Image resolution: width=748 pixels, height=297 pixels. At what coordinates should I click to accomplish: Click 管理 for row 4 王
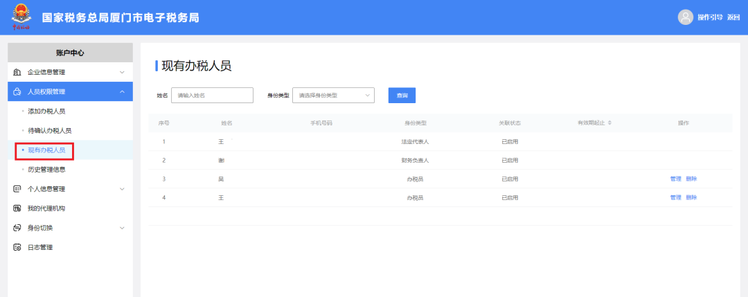pos(675,198)
